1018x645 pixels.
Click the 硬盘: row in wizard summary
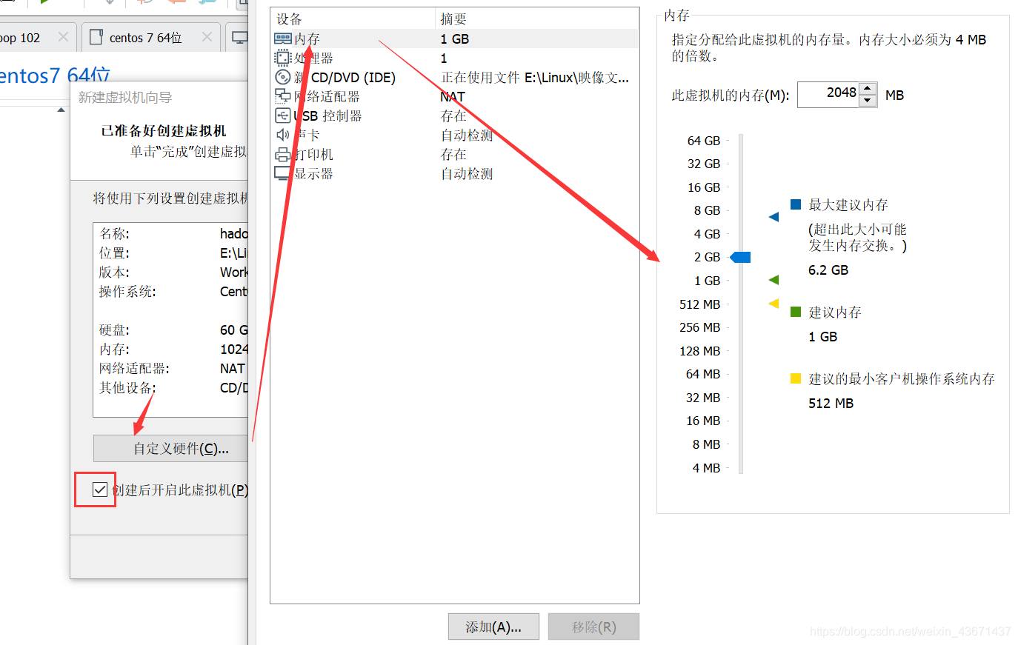point(172,330)
